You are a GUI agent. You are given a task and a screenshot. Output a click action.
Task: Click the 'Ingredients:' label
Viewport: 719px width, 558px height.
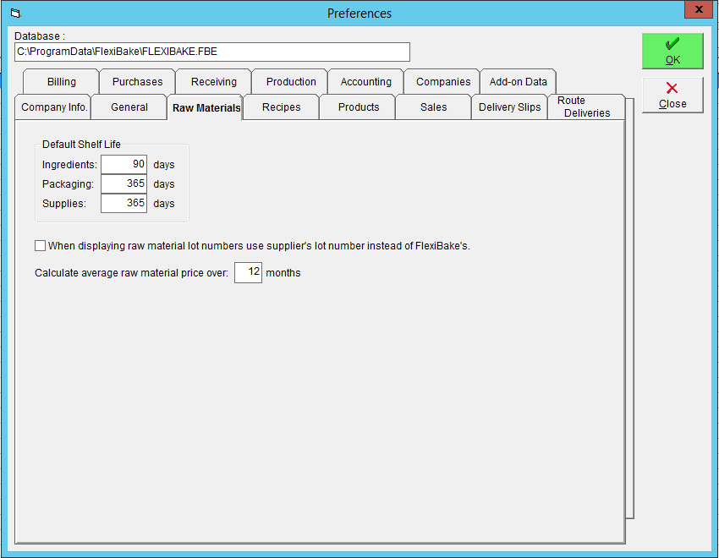coord(69,165)
